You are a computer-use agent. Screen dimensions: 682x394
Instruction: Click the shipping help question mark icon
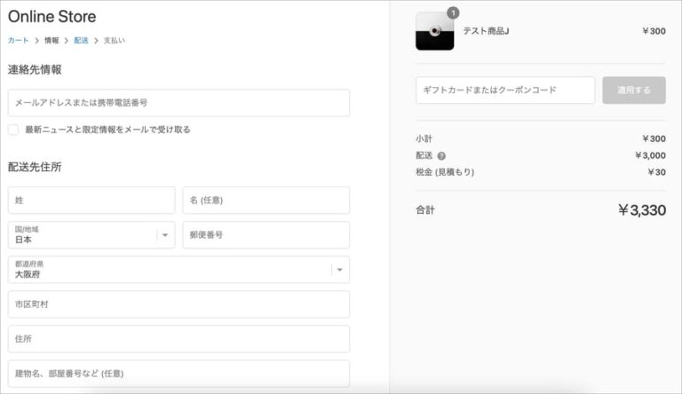click(x=441, y=155)
